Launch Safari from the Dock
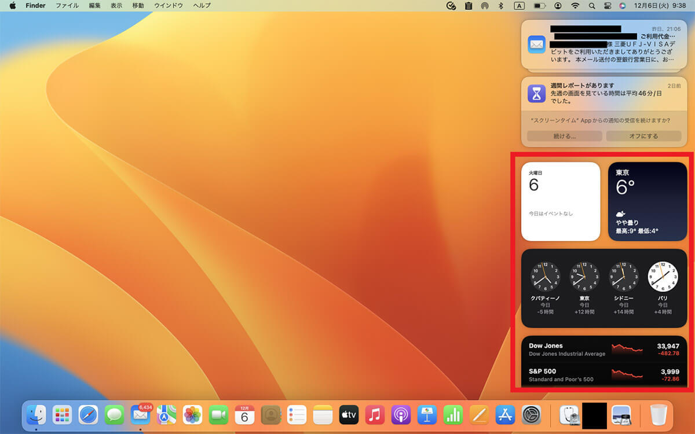This screenshot has height=434, width=695. click(x=88, y=414)
